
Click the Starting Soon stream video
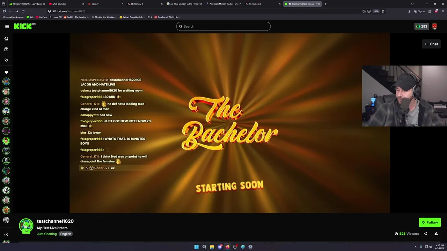(230, 123)
